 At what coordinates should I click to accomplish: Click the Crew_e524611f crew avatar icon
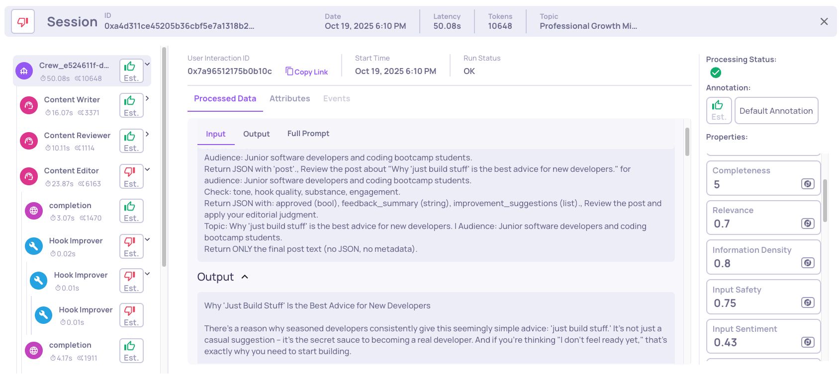click(24, 71)
